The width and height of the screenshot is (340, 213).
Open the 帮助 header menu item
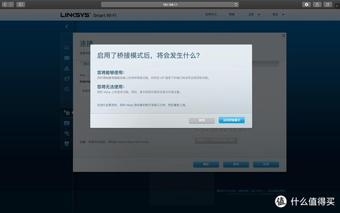click(232, 15)
